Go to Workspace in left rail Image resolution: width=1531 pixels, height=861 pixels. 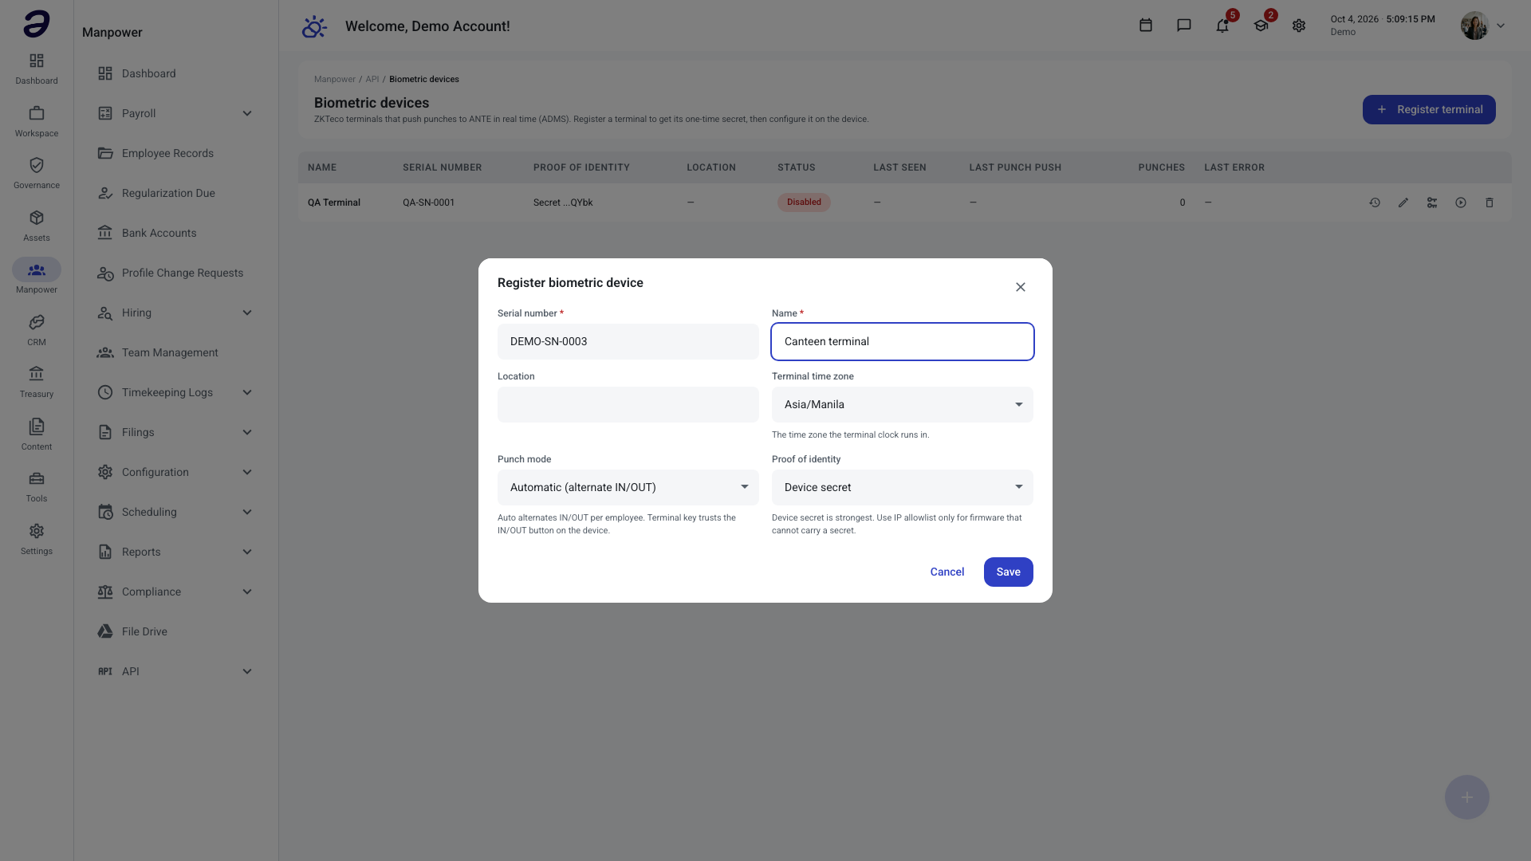pos(37,121)
